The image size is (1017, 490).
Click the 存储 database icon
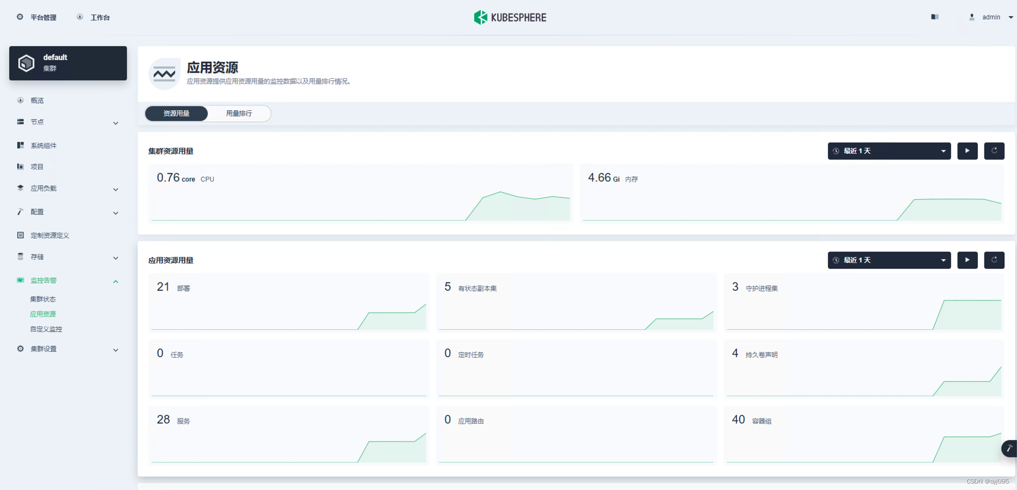[x=20, y=257]
